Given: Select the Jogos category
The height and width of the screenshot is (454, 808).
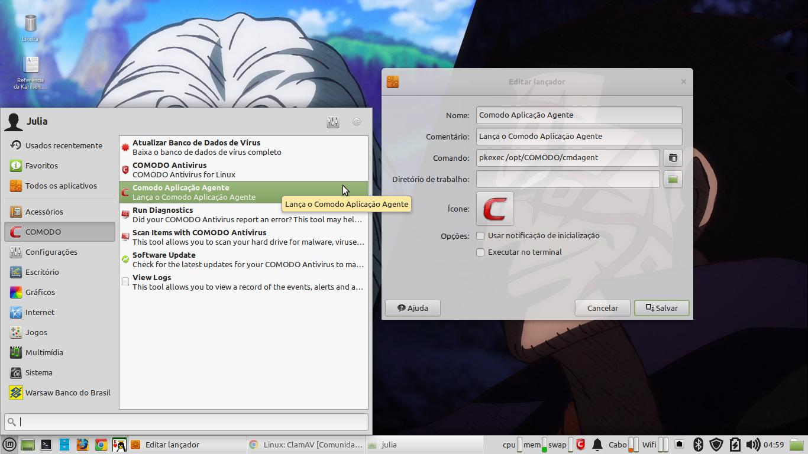Looking at the screenshot, I should pos(60,332).
